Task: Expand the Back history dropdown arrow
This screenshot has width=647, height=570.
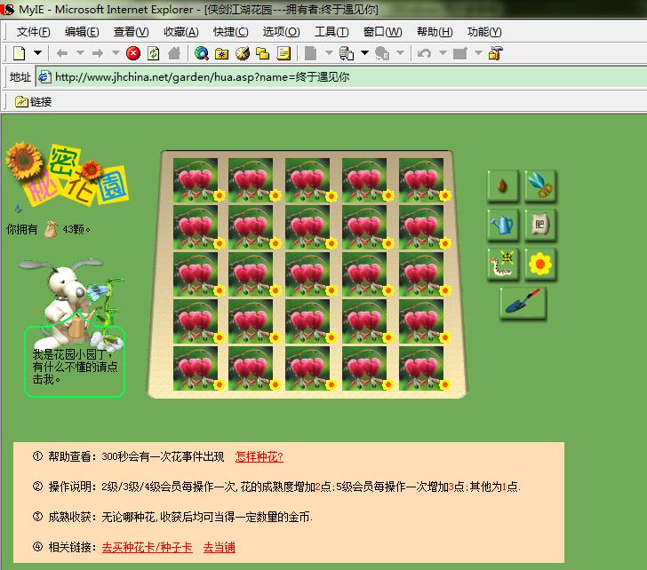Action: [x=81, y=52]
